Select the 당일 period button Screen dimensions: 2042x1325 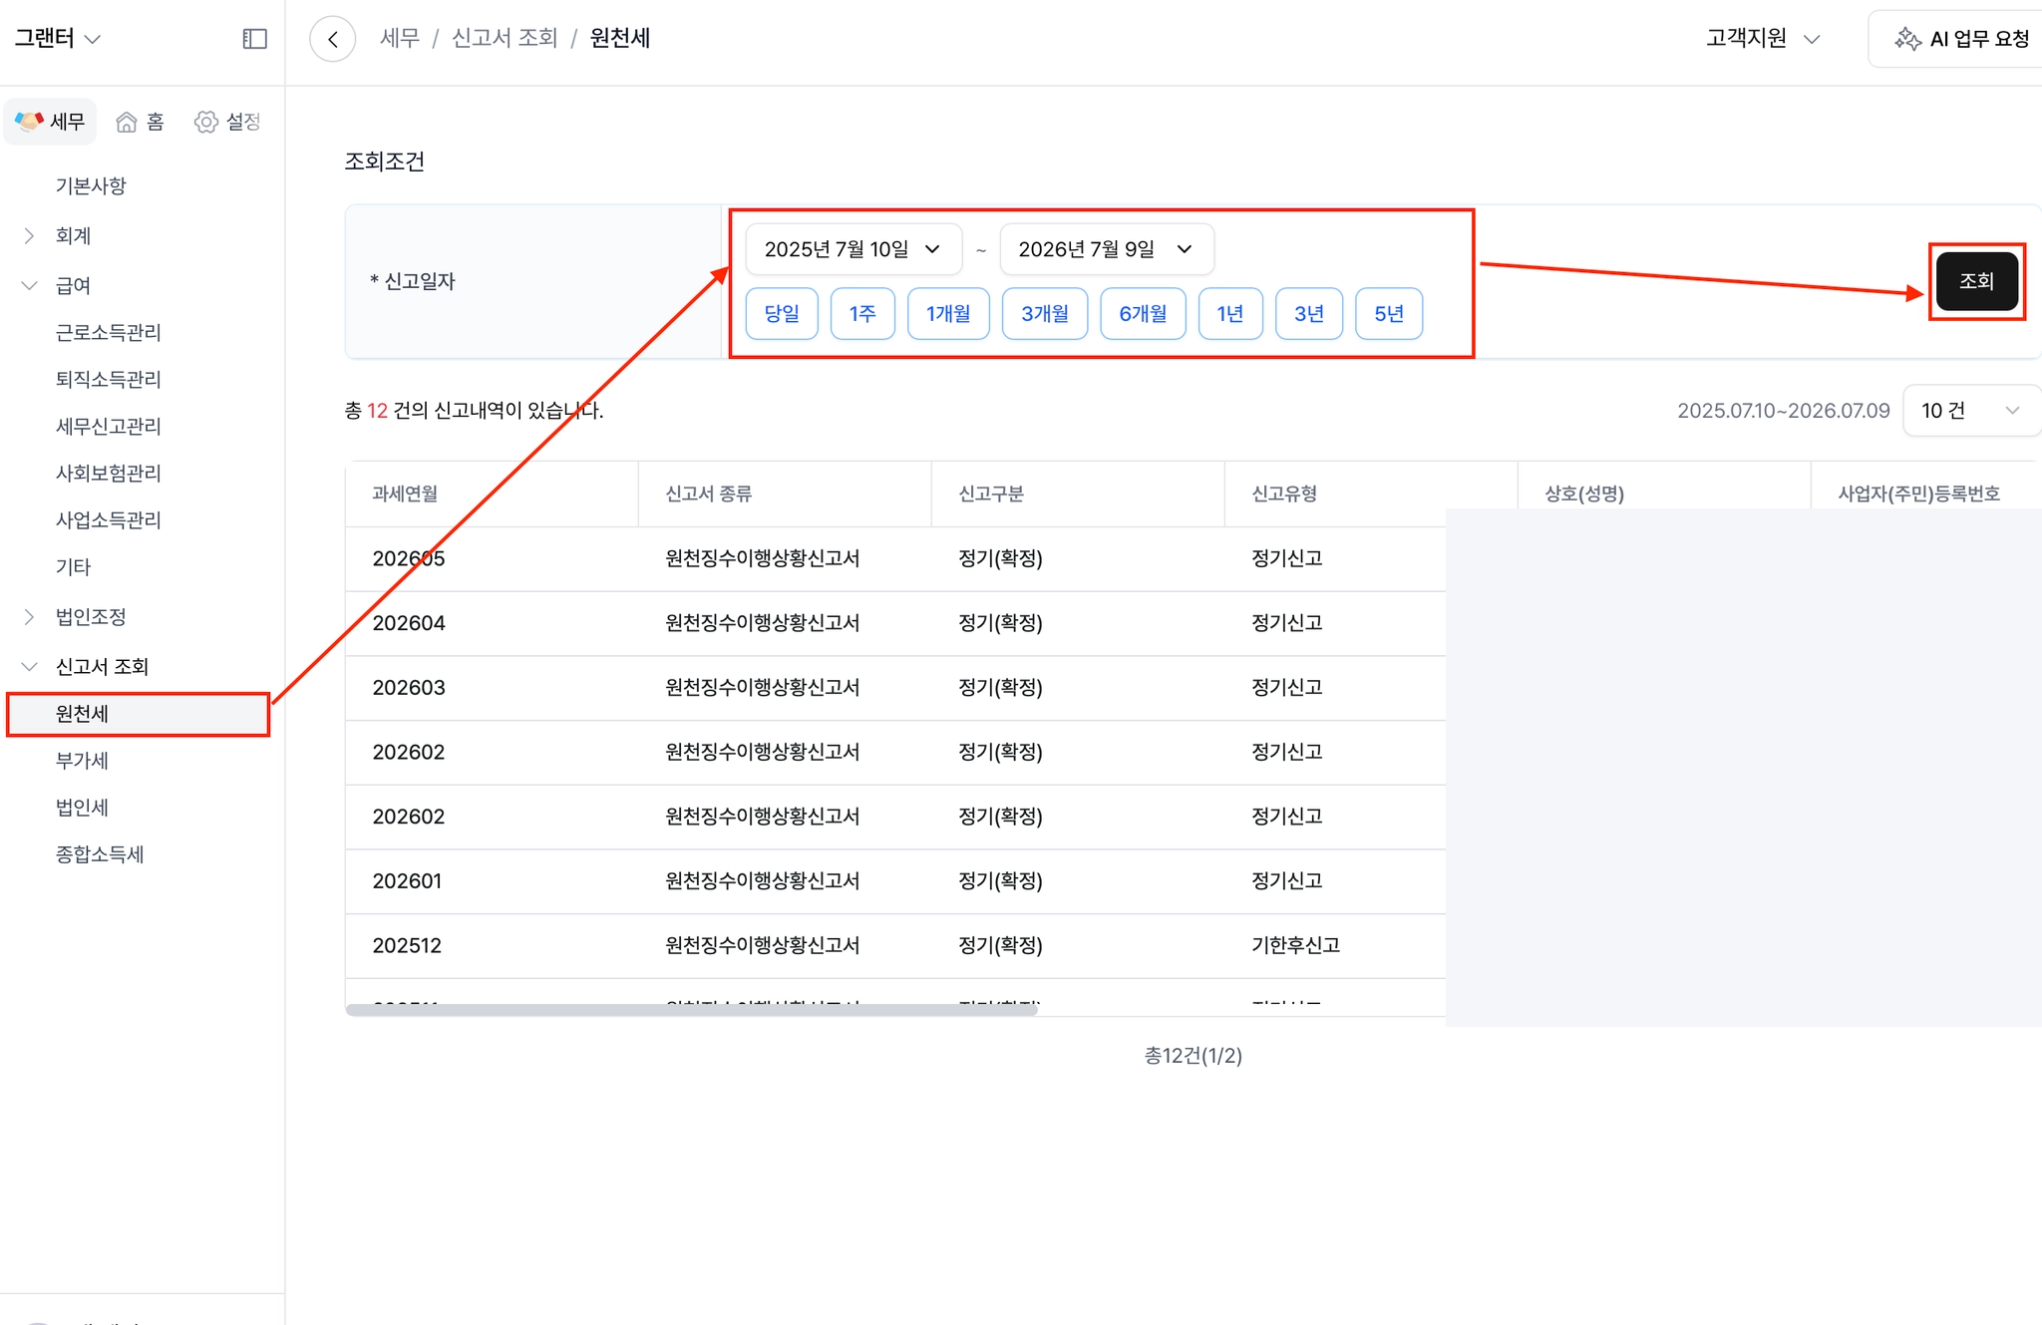[x=782, y=314]
